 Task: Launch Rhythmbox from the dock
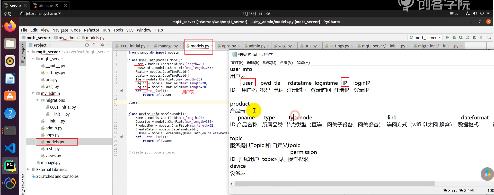(x=10, y=61)
